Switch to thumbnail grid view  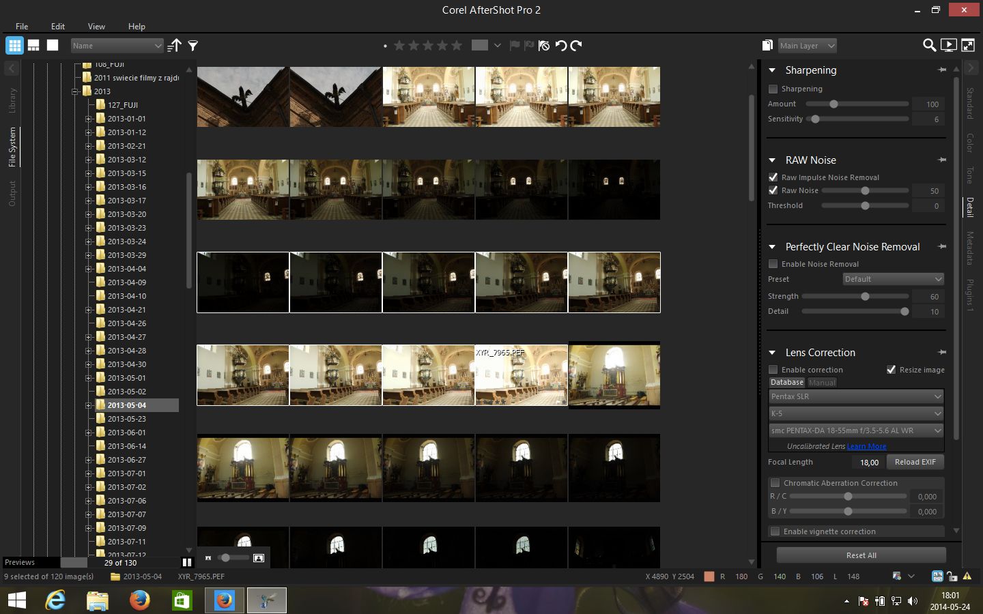click(14, 46)
